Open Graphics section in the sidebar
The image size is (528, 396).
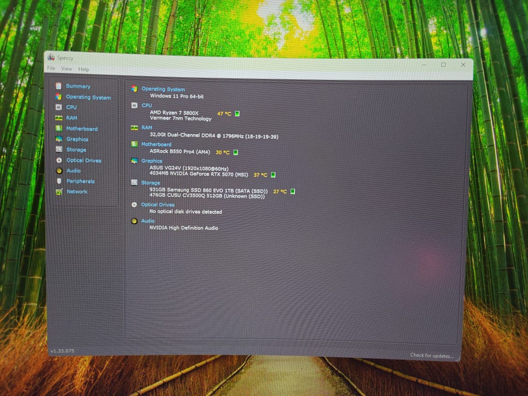[x=77, y=139]
